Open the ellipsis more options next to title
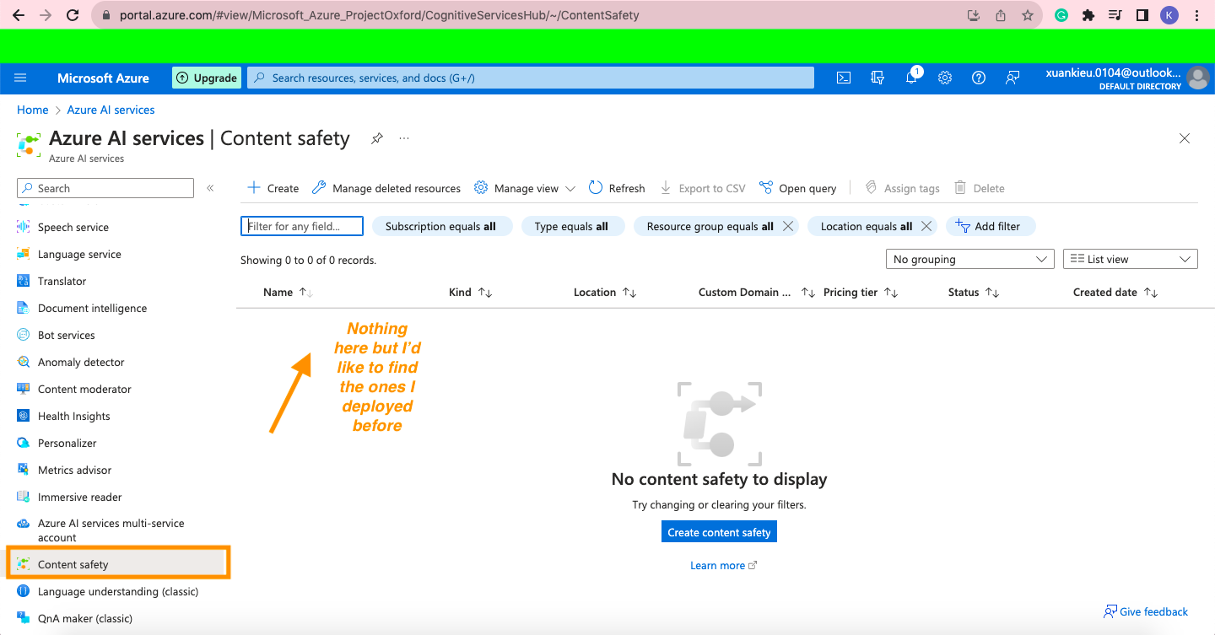 404,138
